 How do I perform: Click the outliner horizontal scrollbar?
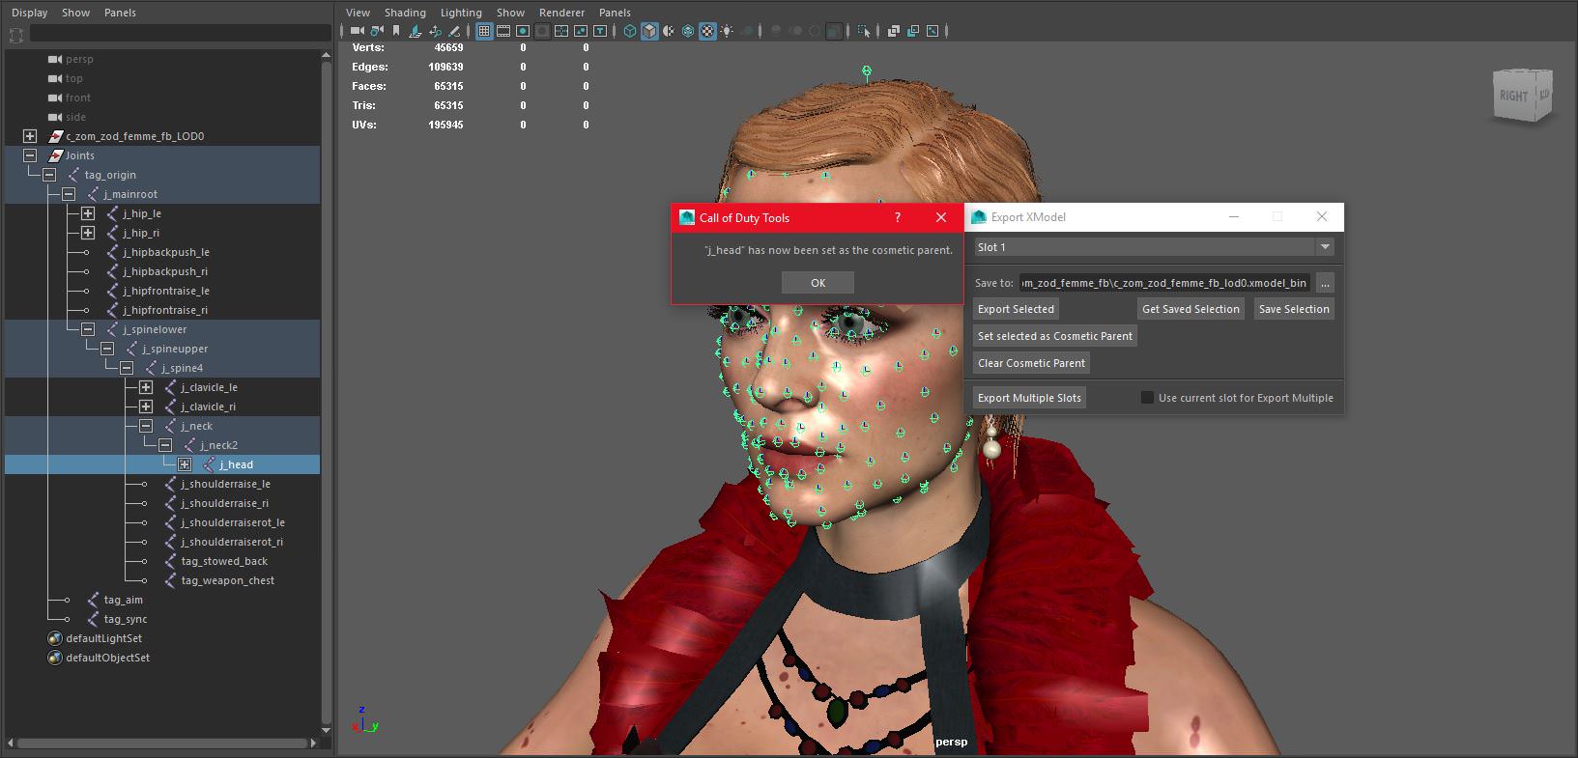(x=164, y=744)
